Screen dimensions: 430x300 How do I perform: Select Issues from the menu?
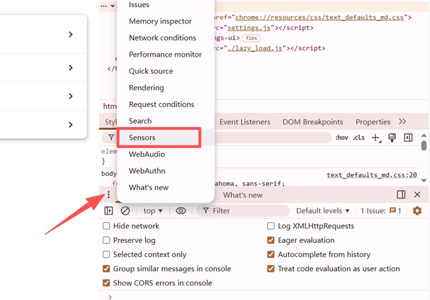tap(166, 5)
